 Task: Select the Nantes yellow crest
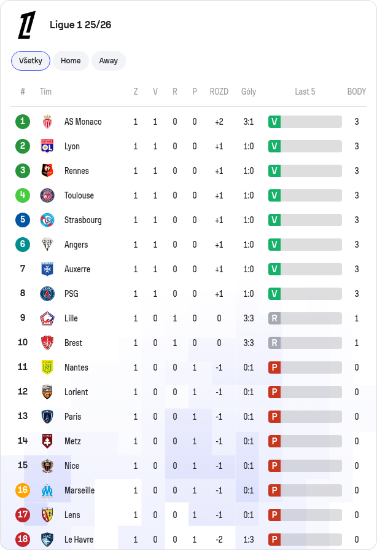point(47,367)
